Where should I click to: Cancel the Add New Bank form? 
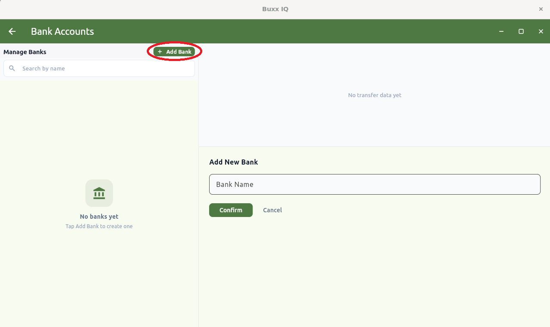click(272, 210)
